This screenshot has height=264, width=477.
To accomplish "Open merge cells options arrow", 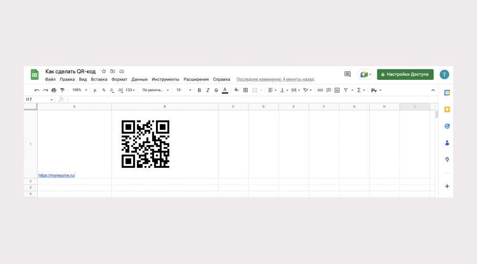I will click(261, 90).
